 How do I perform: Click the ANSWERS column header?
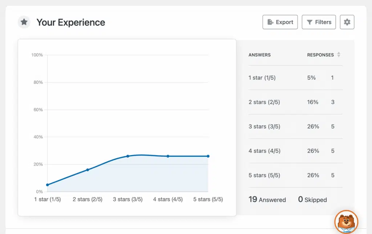(259, 55)
